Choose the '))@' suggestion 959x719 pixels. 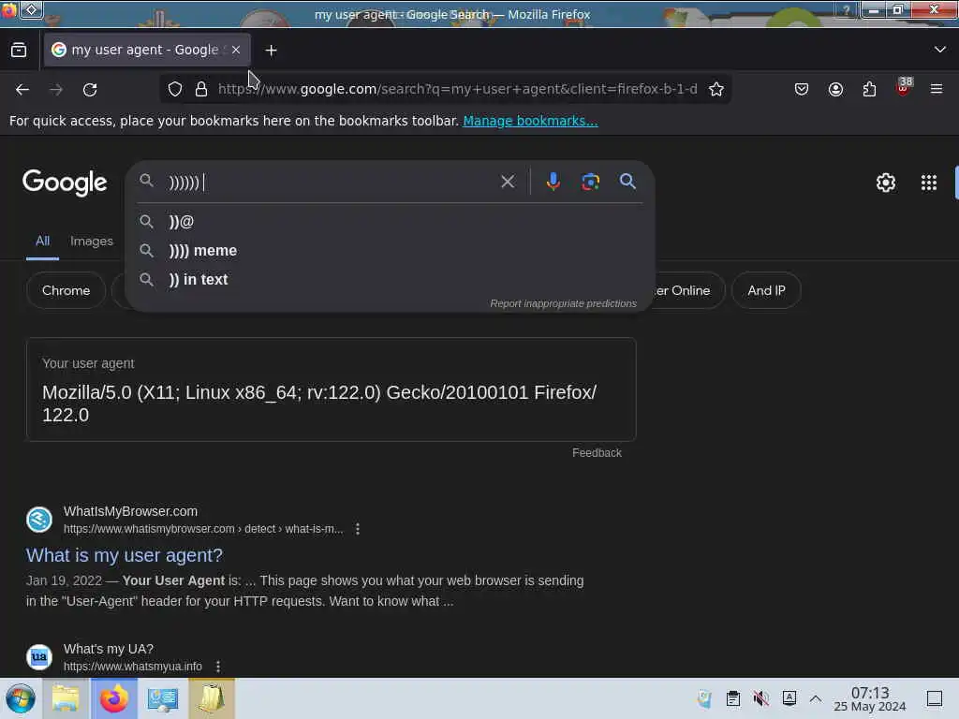(390, 221)
